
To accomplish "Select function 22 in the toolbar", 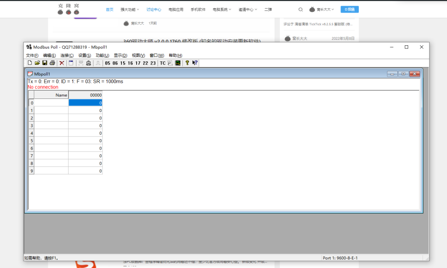I will [x=145, y=63].
